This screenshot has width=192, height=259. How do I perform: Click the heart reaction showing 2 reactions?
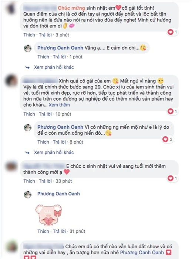pyautogui.click(x=168, y=139)
